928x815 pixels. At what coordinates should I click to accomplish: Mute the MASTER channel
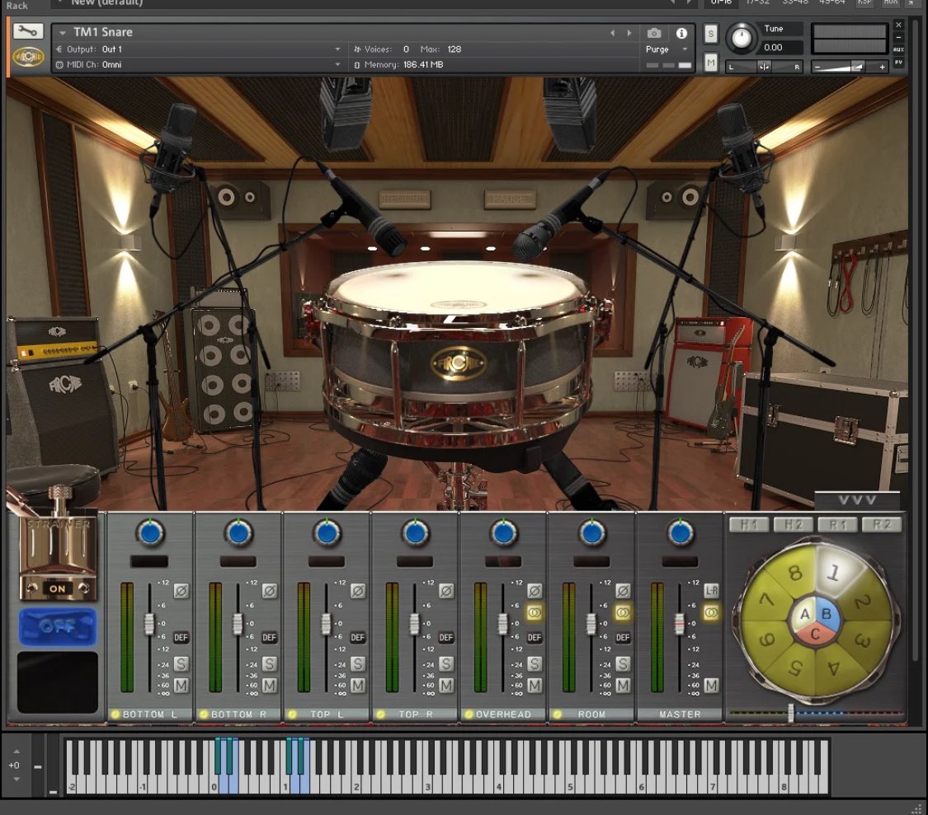click(x=711, y=686)
